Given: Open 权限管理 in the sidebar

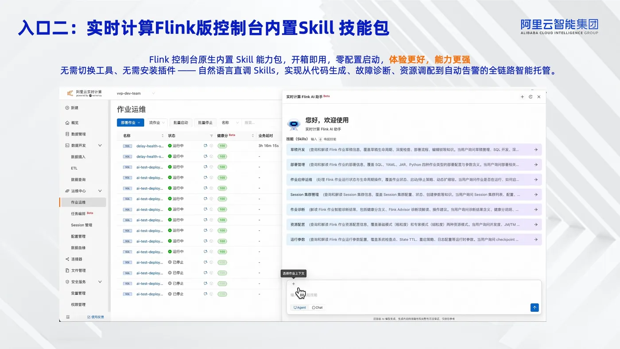Looking at the screenshot, I should [x=78, y=305].
